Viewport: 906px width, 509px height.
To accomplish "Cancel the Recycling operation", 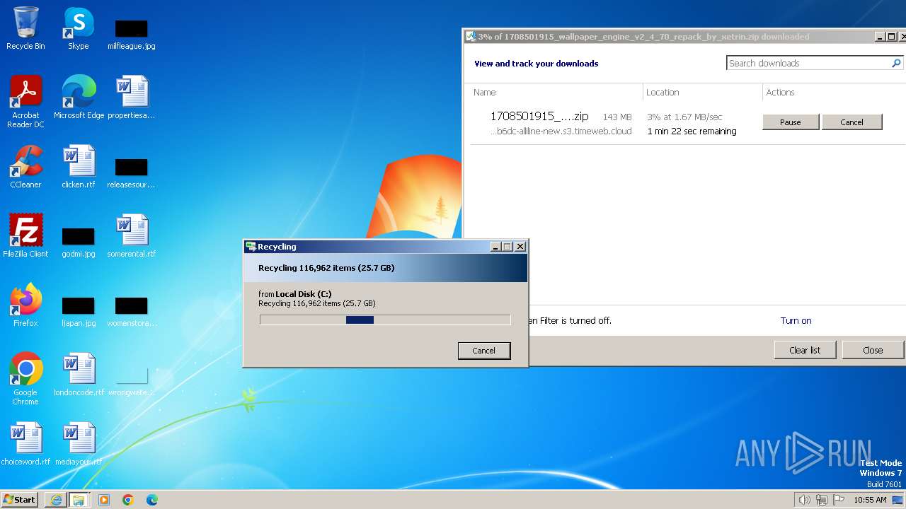I will 484,351.
